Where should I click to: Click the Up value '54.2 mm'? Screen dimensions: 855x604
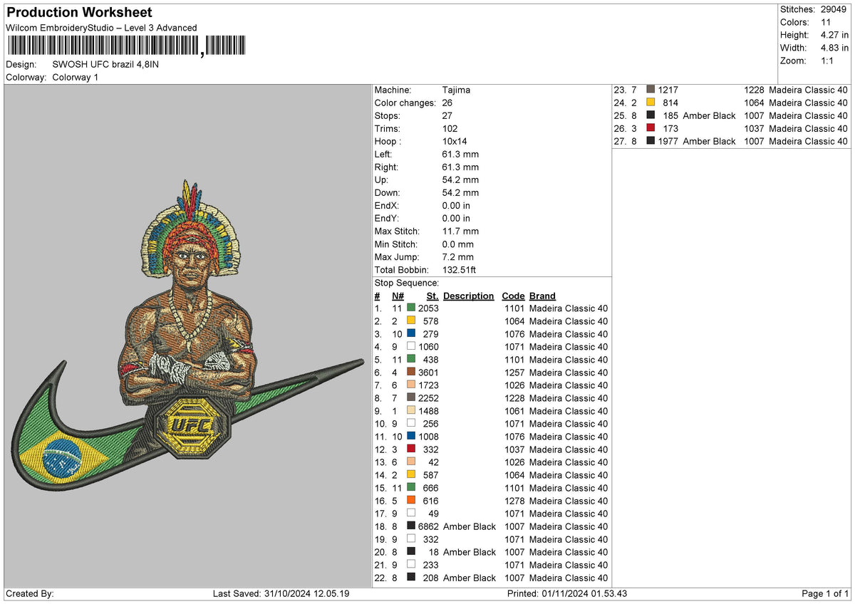pos(460,179)
